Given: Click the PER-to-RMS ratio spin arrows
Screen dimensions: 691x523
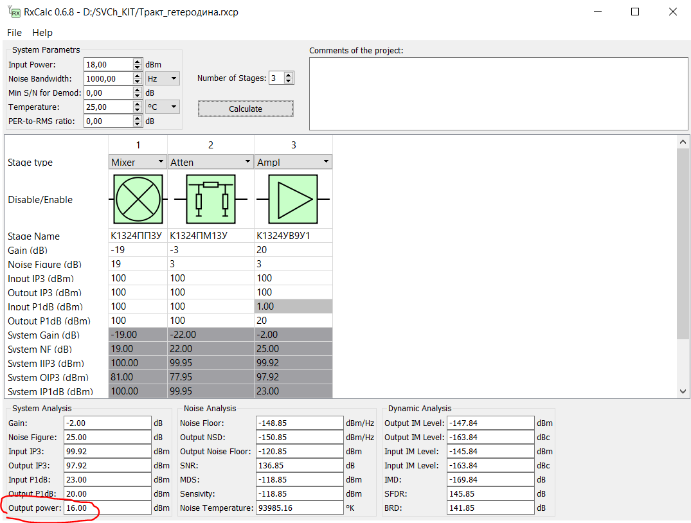Looking at the screenshot, I should click(138, 121).
